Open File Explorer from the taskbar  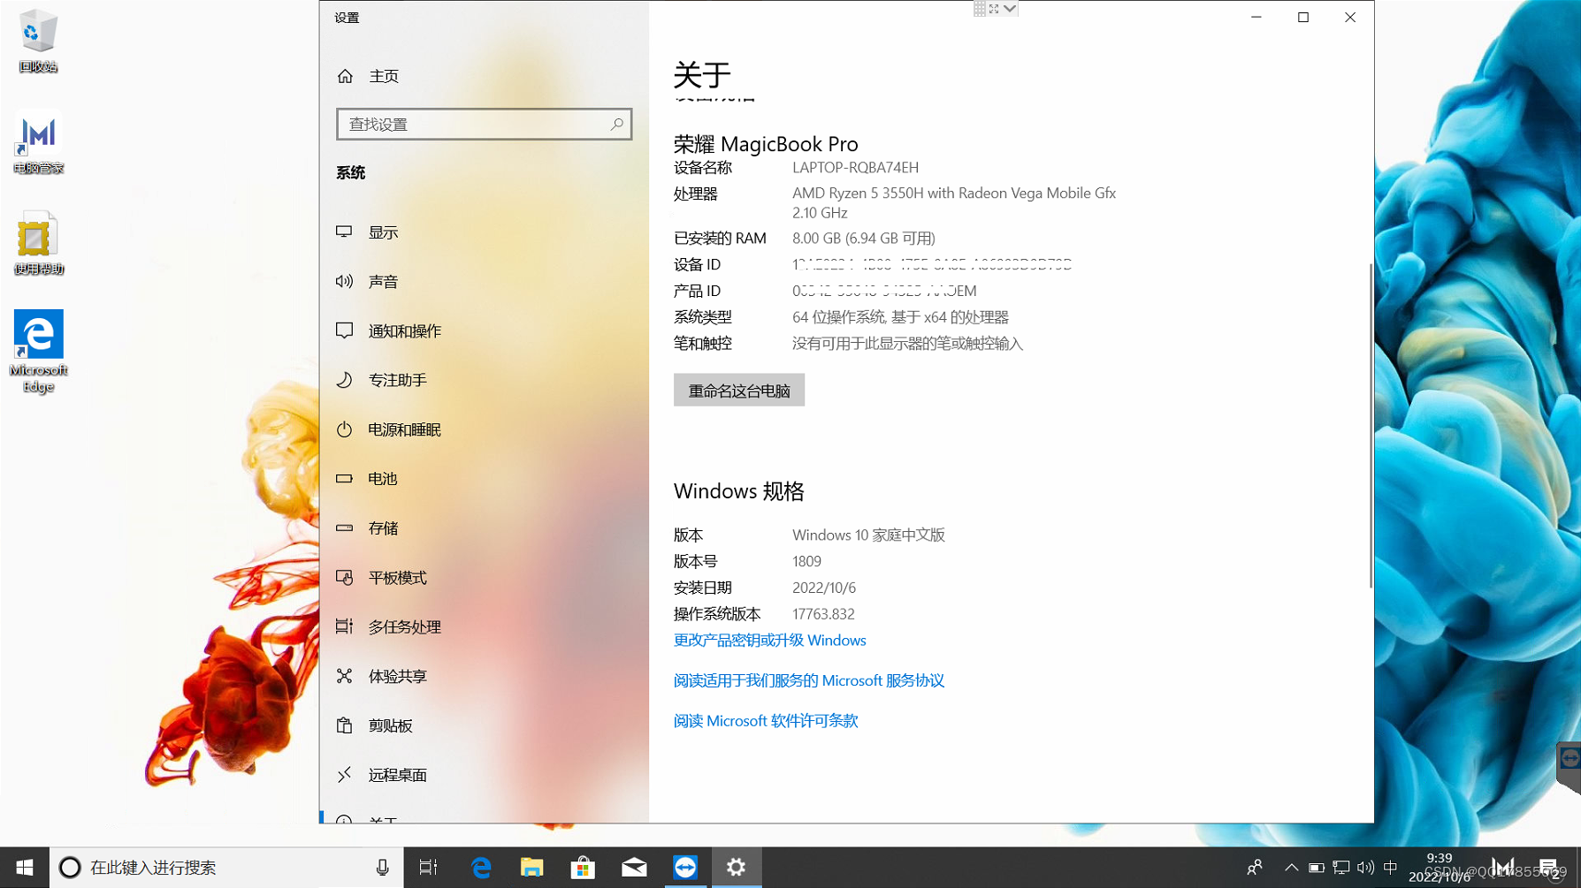tap(531, 868)
